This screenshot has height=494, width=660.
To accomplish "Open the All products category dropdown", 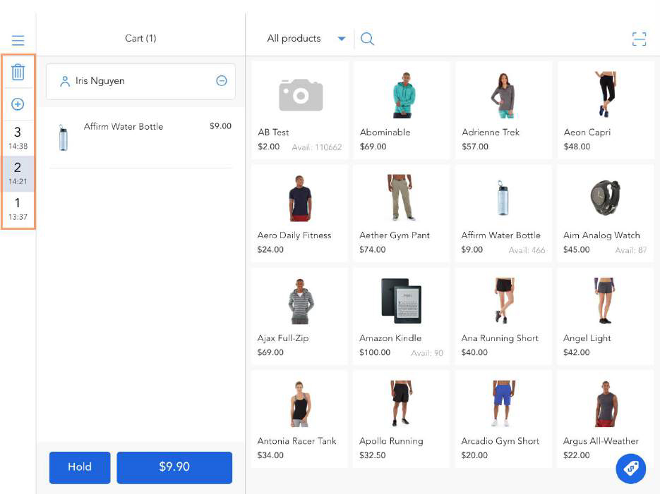I will (x=306, y=38).
